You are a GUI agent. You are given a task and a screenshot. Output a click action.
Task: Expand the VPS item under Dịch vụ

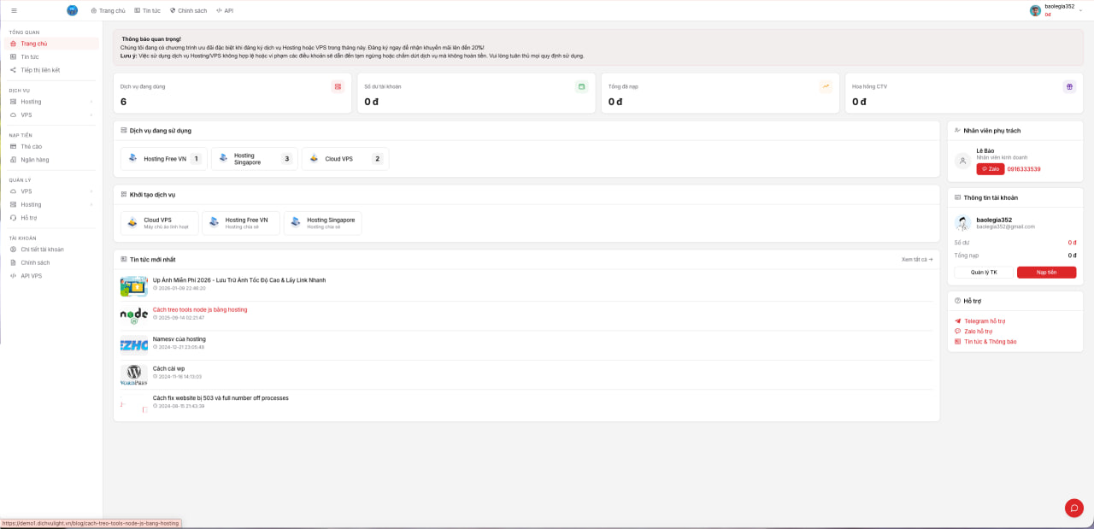pyautogui.click(x=26, y=115)
